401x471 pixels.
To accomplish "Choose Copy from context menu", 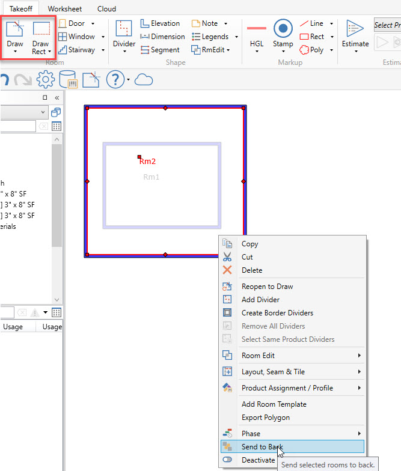I will coord(293,244).
